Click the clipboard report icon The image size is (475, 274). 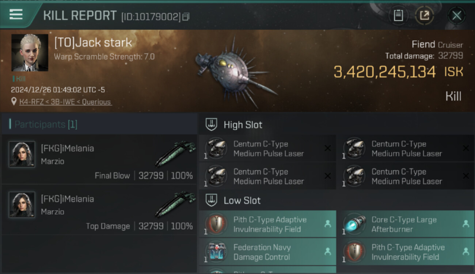[398, 15]
